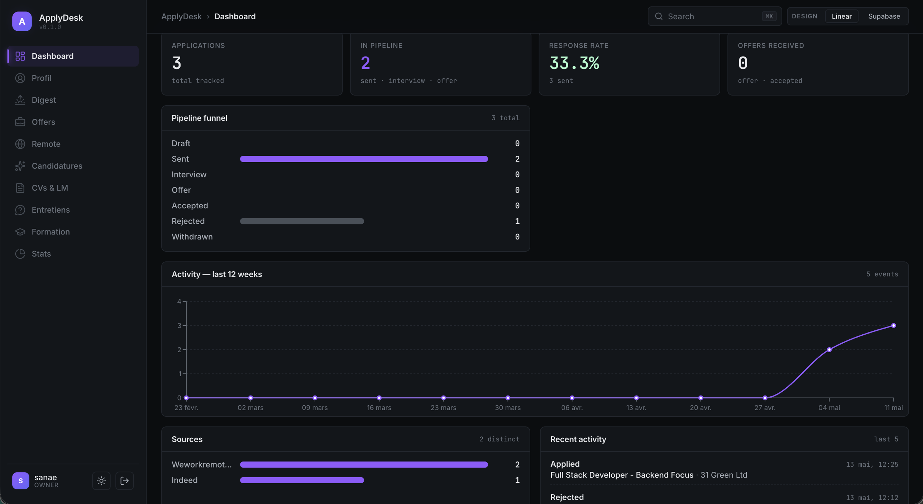Viewport: 923px width, 504px height.
Task: Click the Profil user icon
Action: pyautogui.click(x=20, y=78)
